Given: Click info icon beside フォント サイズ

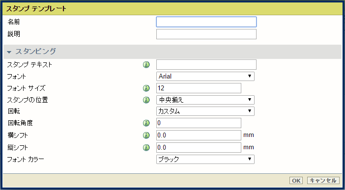Looking at the screenshot, I should 146,88.
